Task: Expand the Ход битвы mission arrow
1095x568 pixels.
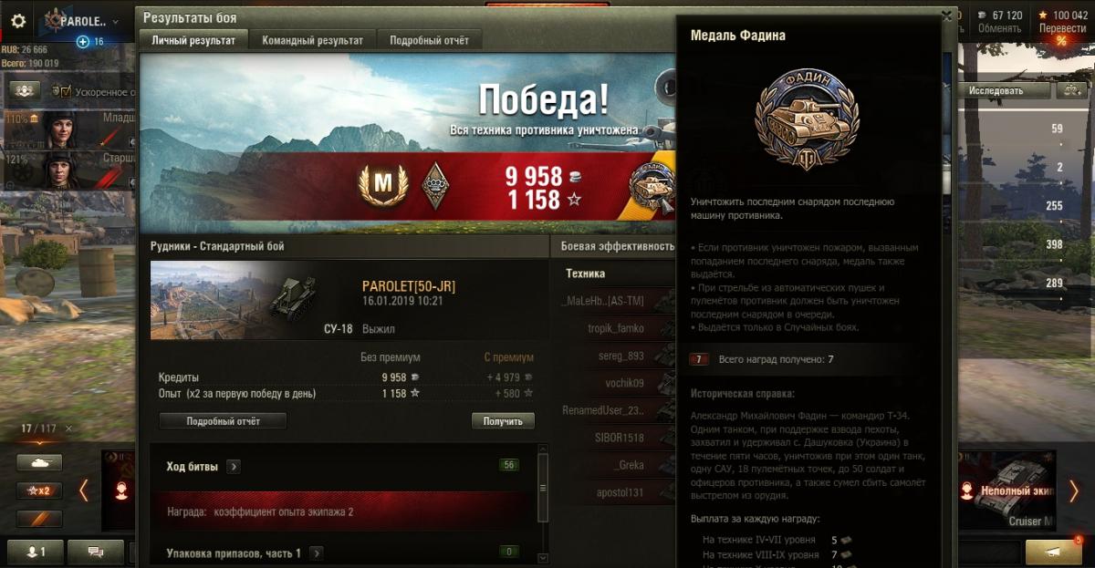Action: 234,467
